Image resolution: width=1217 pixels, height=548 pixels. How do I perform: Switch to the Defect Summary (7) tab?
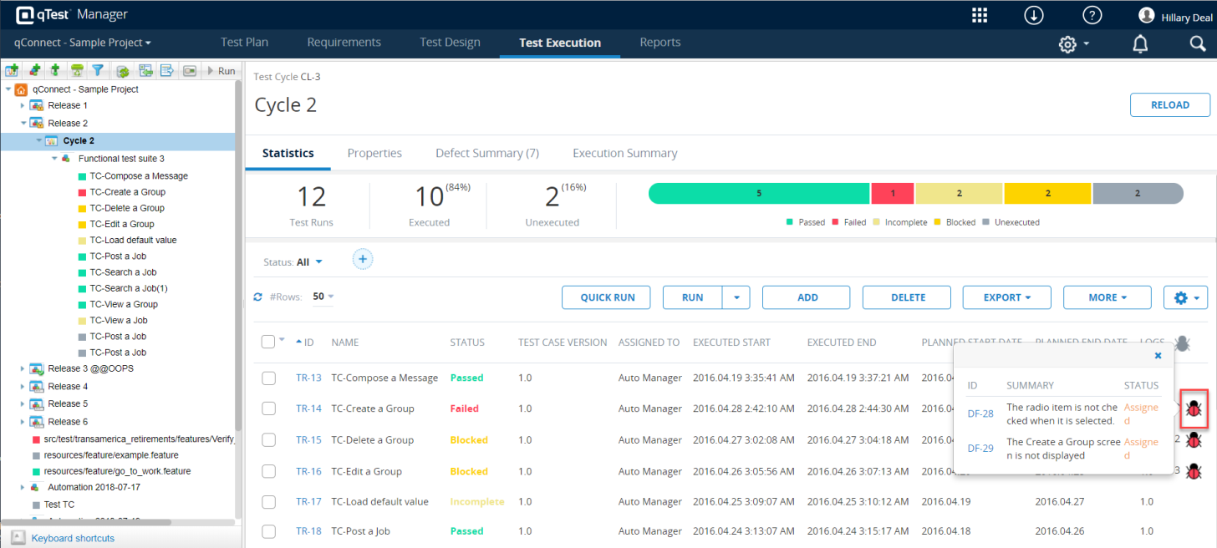point(486,153)
